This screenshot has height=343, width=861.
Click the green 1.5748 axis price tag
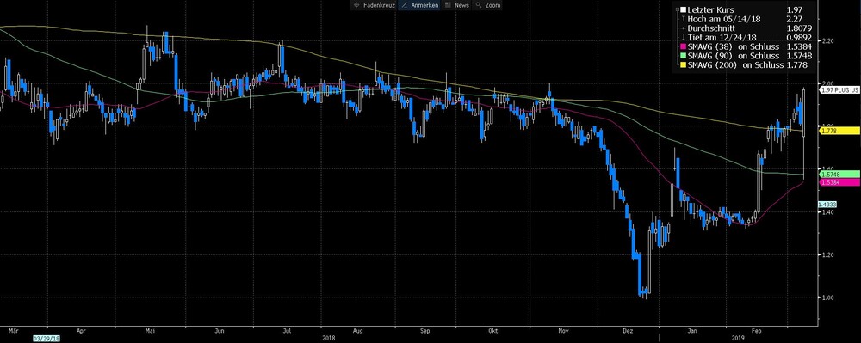pos(839,174)
